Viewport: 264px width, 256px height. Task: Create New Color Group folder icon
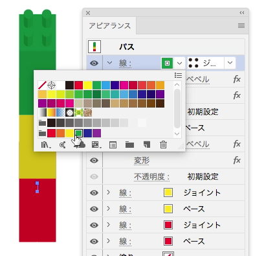[x=129, y=145]
